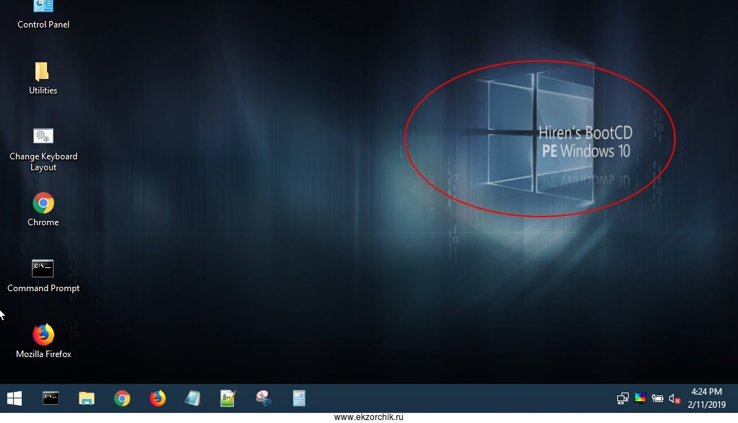Viewport: 738px width, 423px height.
Task: Launch Command Prompt from the taskbar
Action: click(51, 398)
